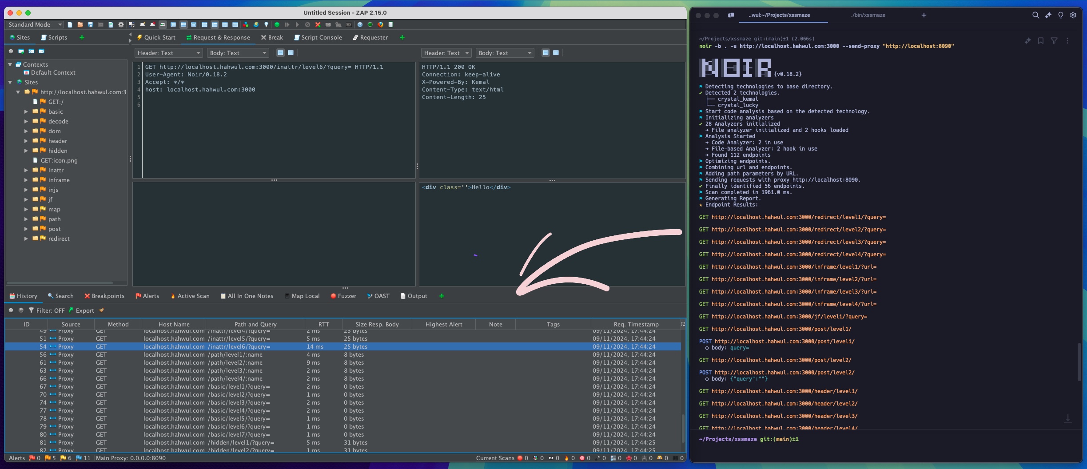Switch to ./bin/xssmaze terminal tab
Image resolution: width=1087 pixels, height=469 pixels.
868,15
